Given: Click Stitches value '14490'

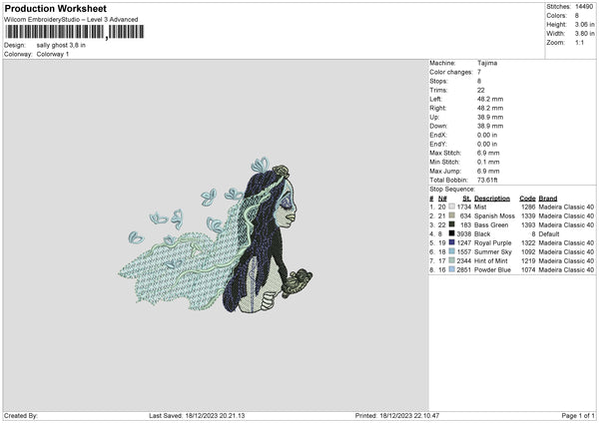Looking at the screenshot, I should [584, 7].
